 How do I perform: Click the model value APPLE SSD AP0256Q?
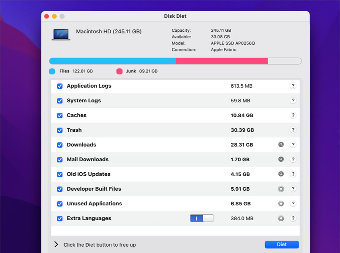click(x=233, y=43)
